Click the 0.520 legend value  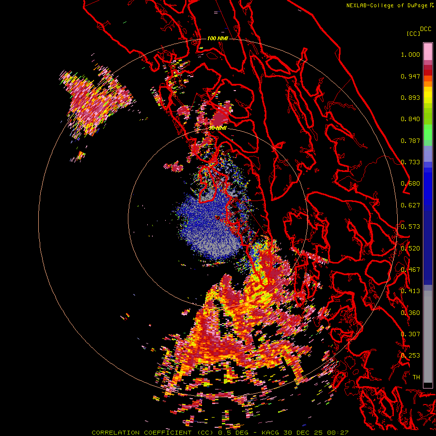point(410,249)
